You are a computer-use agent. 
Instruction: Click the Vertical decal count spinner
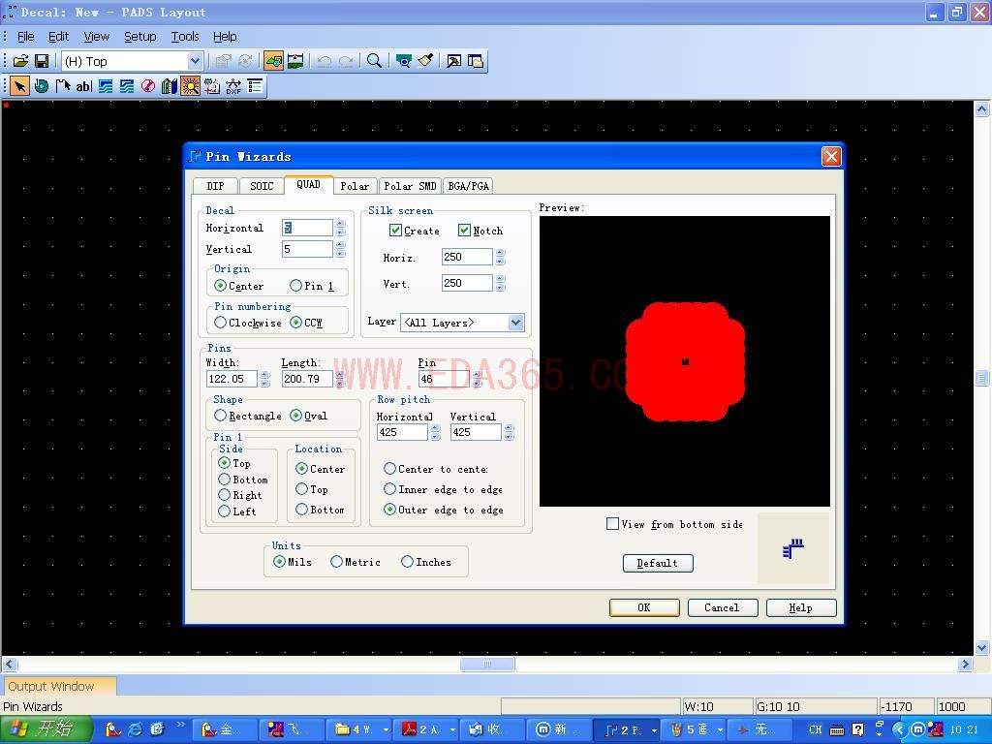point(340,249)
